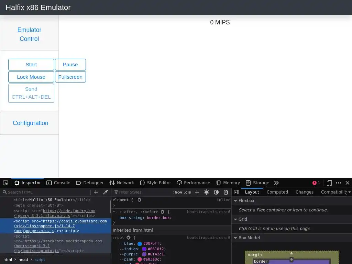
Task: Click the box-sizing border-box declaration
Action: pos(145,218)
